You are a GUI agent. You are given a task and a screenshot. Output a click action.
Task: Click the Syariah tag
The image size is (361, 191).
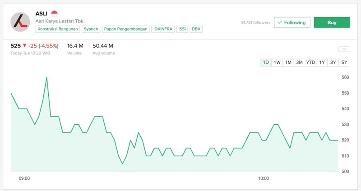(92, 29)
